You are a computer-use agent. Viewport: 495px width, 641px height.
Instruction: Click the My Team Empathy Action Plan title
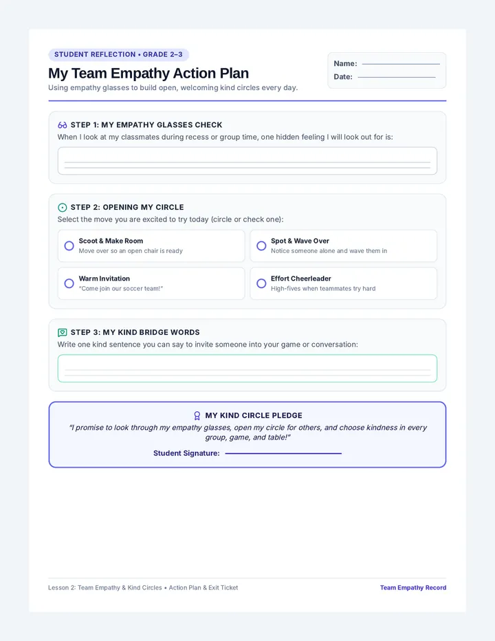tap(148, 73)
